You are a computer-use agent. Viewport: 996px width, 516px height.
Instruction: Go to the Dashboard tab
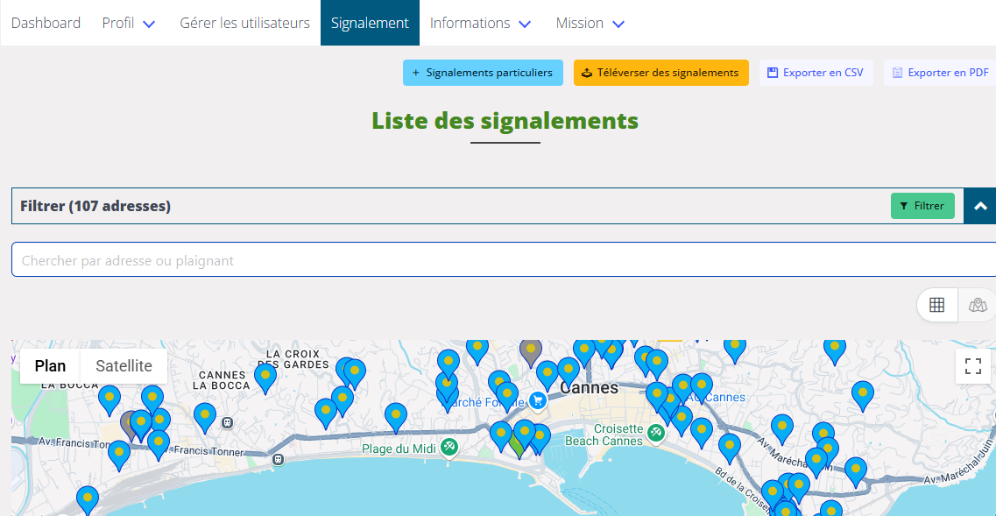click(46, 23)
